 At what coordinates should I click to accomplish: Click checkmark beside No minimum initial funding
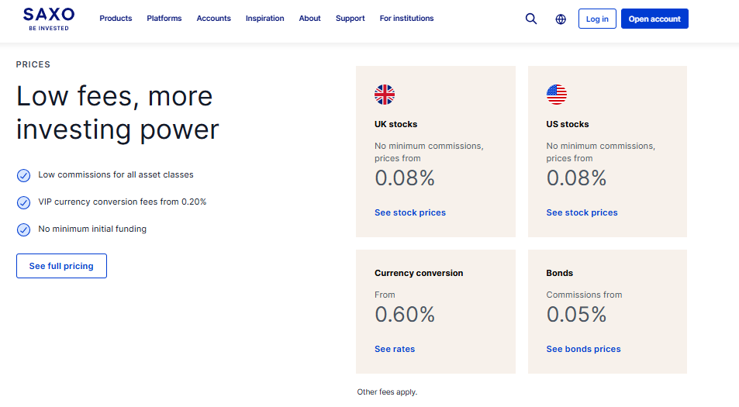tap(23, 230)
